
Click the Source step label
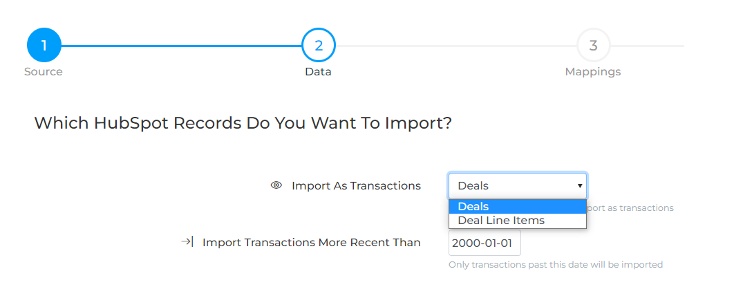(x=44, y=72)
